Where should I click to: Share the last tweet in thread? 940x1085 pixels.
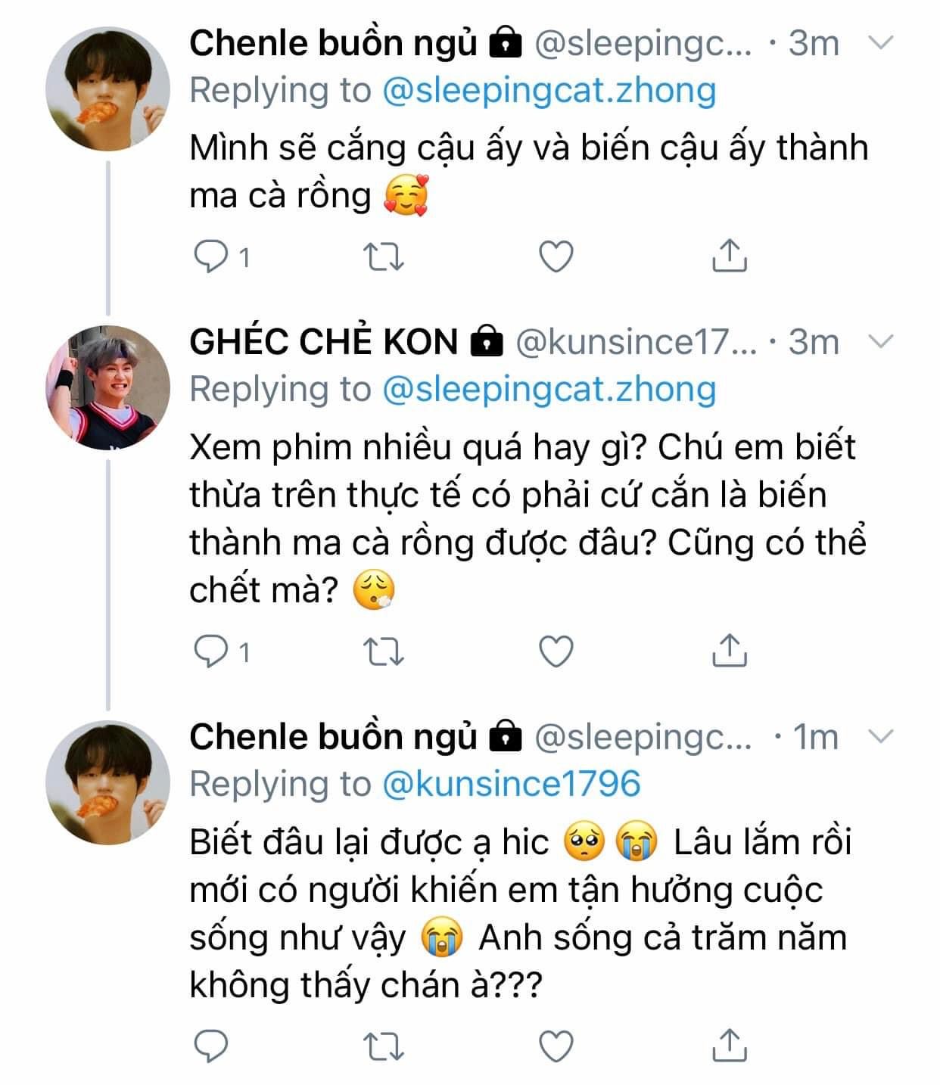pos(729,1046)
